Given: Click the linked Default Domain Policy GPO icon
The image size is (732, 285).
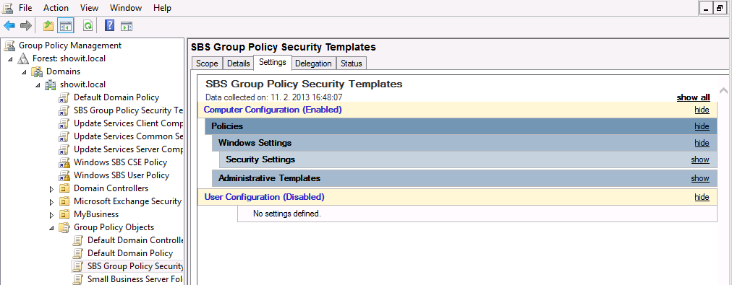Looking at the screenshot, I should (64, 98).
